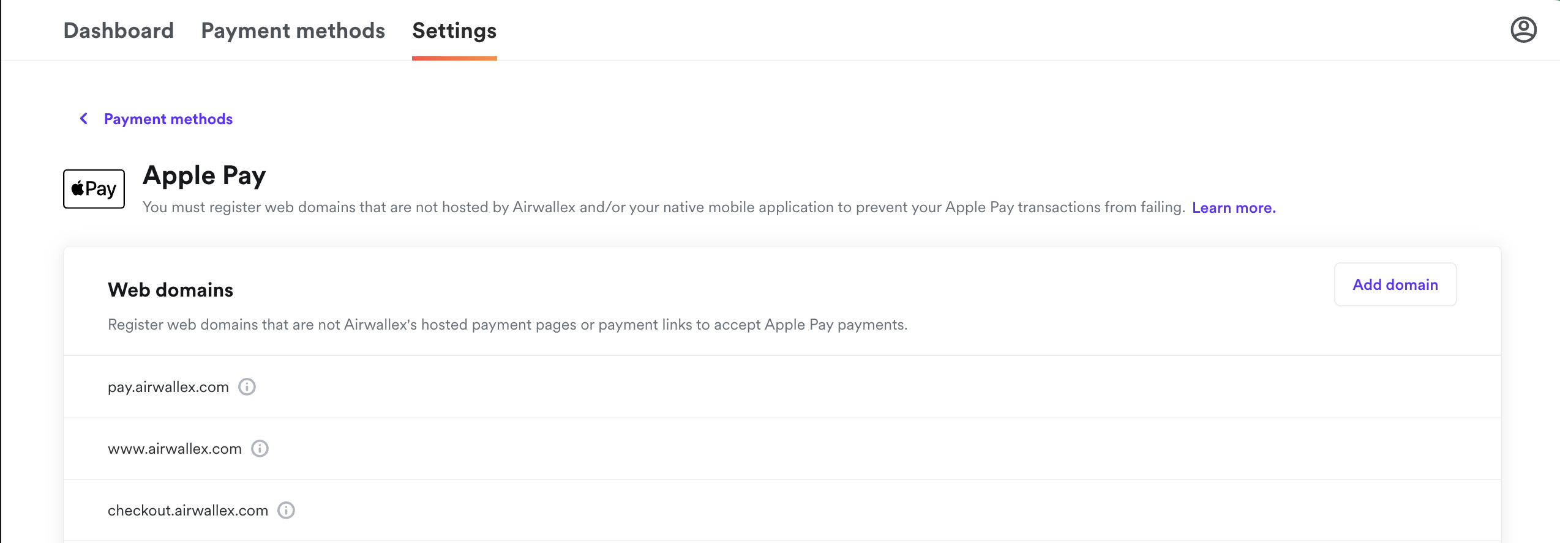The width and height of the screenshot is (1560, 543).
Task: Click the Add domain button
Action: [1395, 284]
